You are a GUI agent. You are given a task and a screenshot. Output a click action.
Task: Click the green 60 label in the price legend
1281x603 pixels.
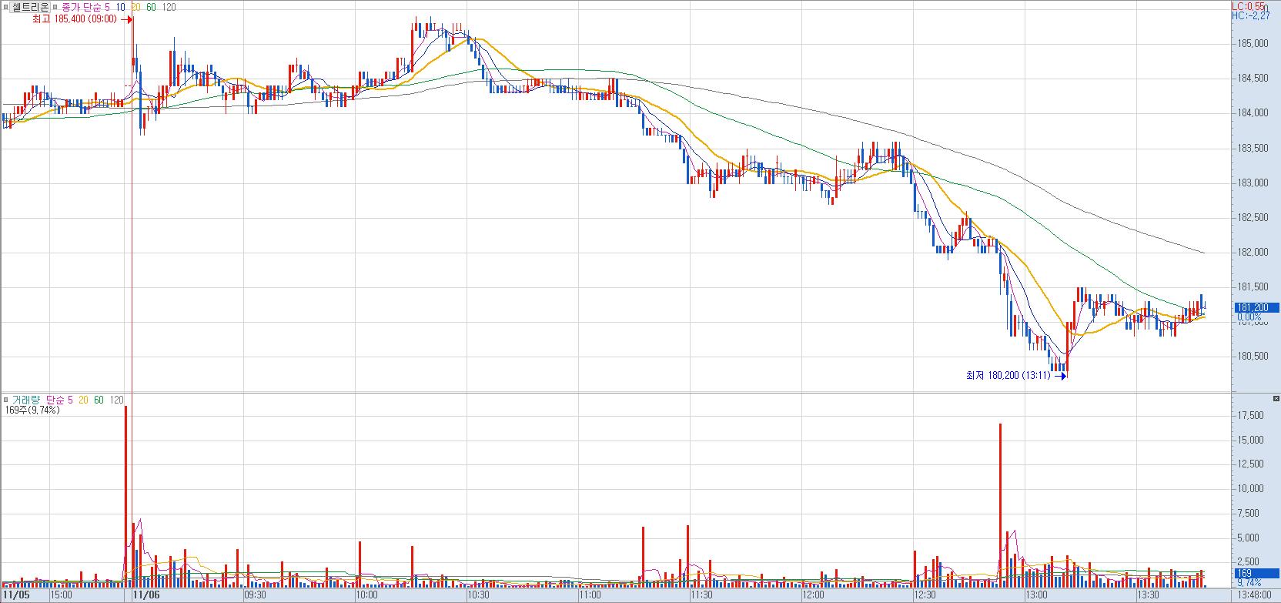(x=151, y=7)
